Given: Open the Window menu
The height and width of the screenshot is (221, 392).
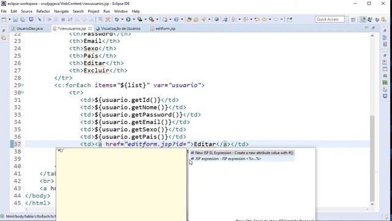Looking at the screenshot, I should point(121,11).
